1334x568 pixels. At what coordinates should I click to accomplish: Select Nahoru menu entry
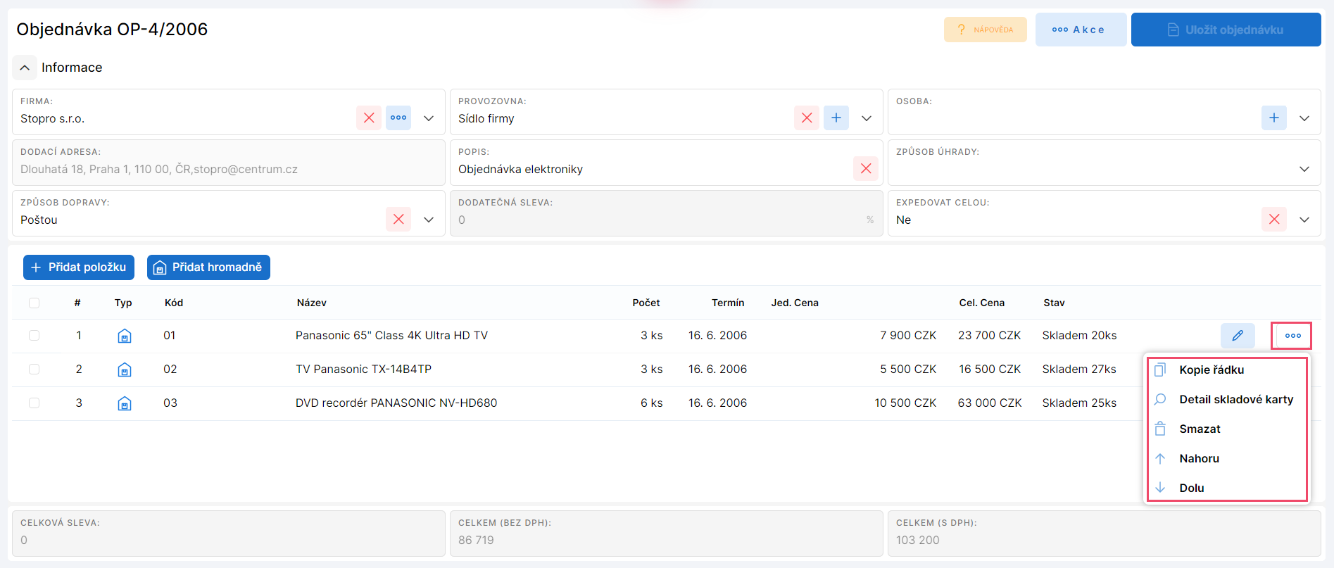1227,458
